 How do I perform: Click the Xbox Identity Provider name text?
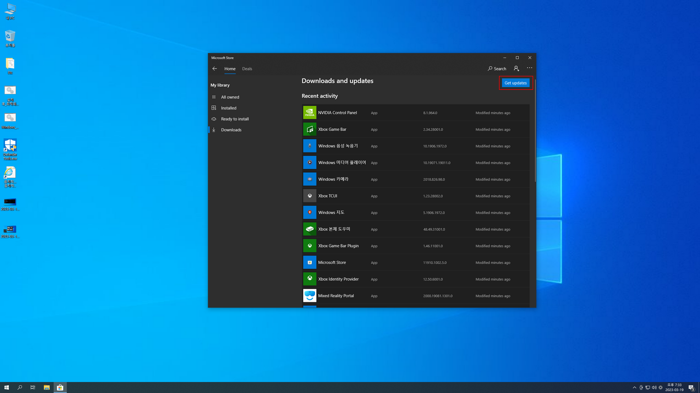pos(339,279)
